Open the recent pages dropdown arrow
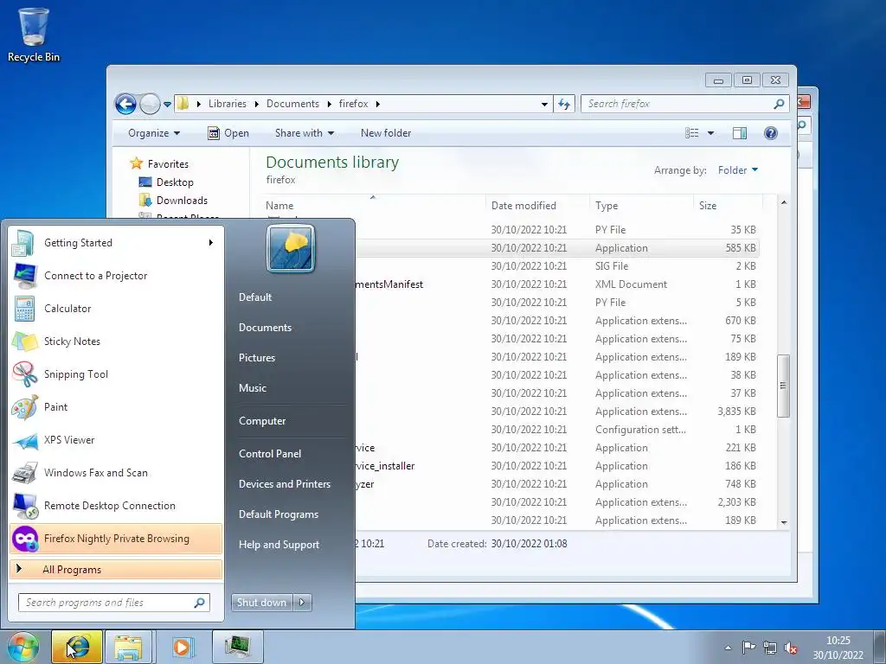 167,105
